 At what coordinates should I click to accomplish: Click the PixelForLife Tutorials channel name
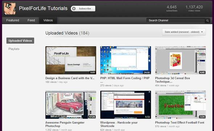tap(43, 8)
